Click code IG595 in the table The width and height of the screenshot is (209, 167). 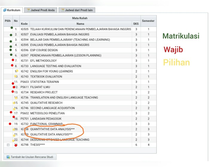click(24, 45)
